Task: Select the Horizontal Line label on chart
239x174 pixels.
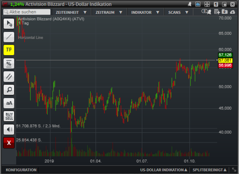Action: tap(30, 38)
